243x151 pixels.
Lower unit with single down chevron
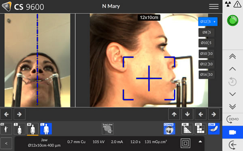pyautogui.click(x=232, y=94)
